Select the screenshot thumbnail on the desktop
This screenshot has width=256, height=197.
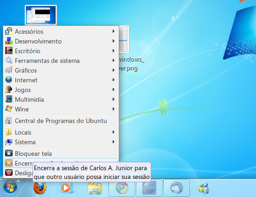[x=41, y=15]
